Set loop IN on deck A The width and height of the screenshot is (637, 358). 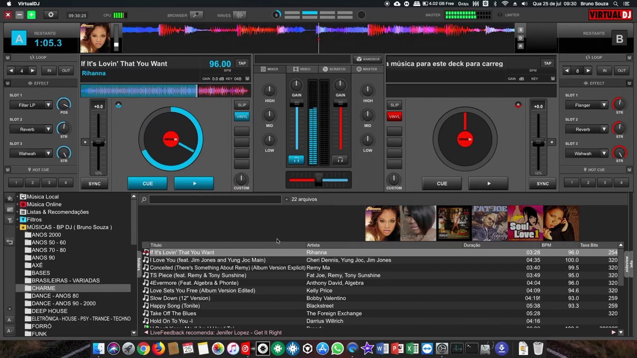tap(49, 71)
